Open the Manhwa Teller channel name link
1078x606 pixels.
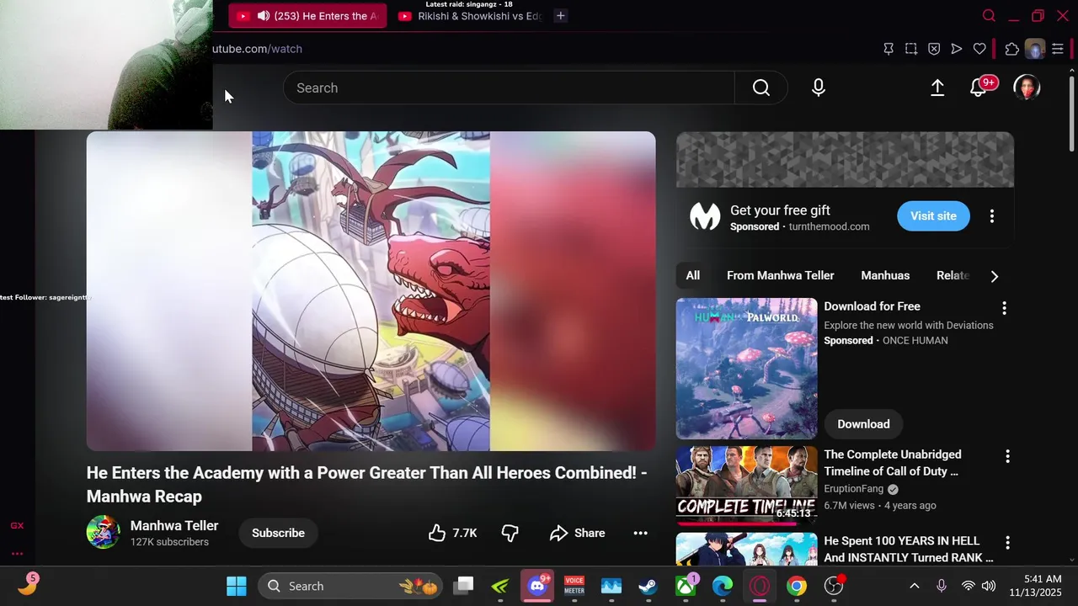(x=174, y=525)
